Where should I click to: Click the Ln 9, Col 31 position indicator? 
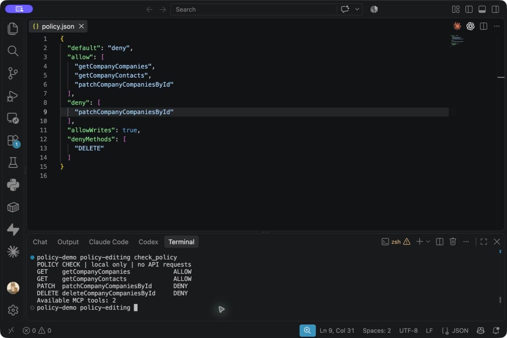pyautogui.click(x=337, y=331)
